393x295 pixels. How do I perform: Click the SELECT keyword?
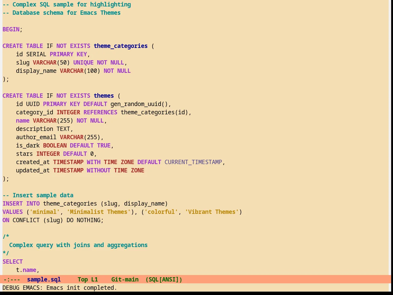(x=13, y=262)
